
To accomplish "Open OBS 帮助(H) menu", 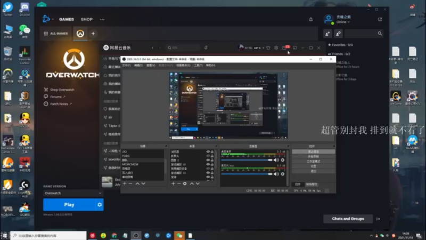I will pyautogui.click(x=210, y=65).
